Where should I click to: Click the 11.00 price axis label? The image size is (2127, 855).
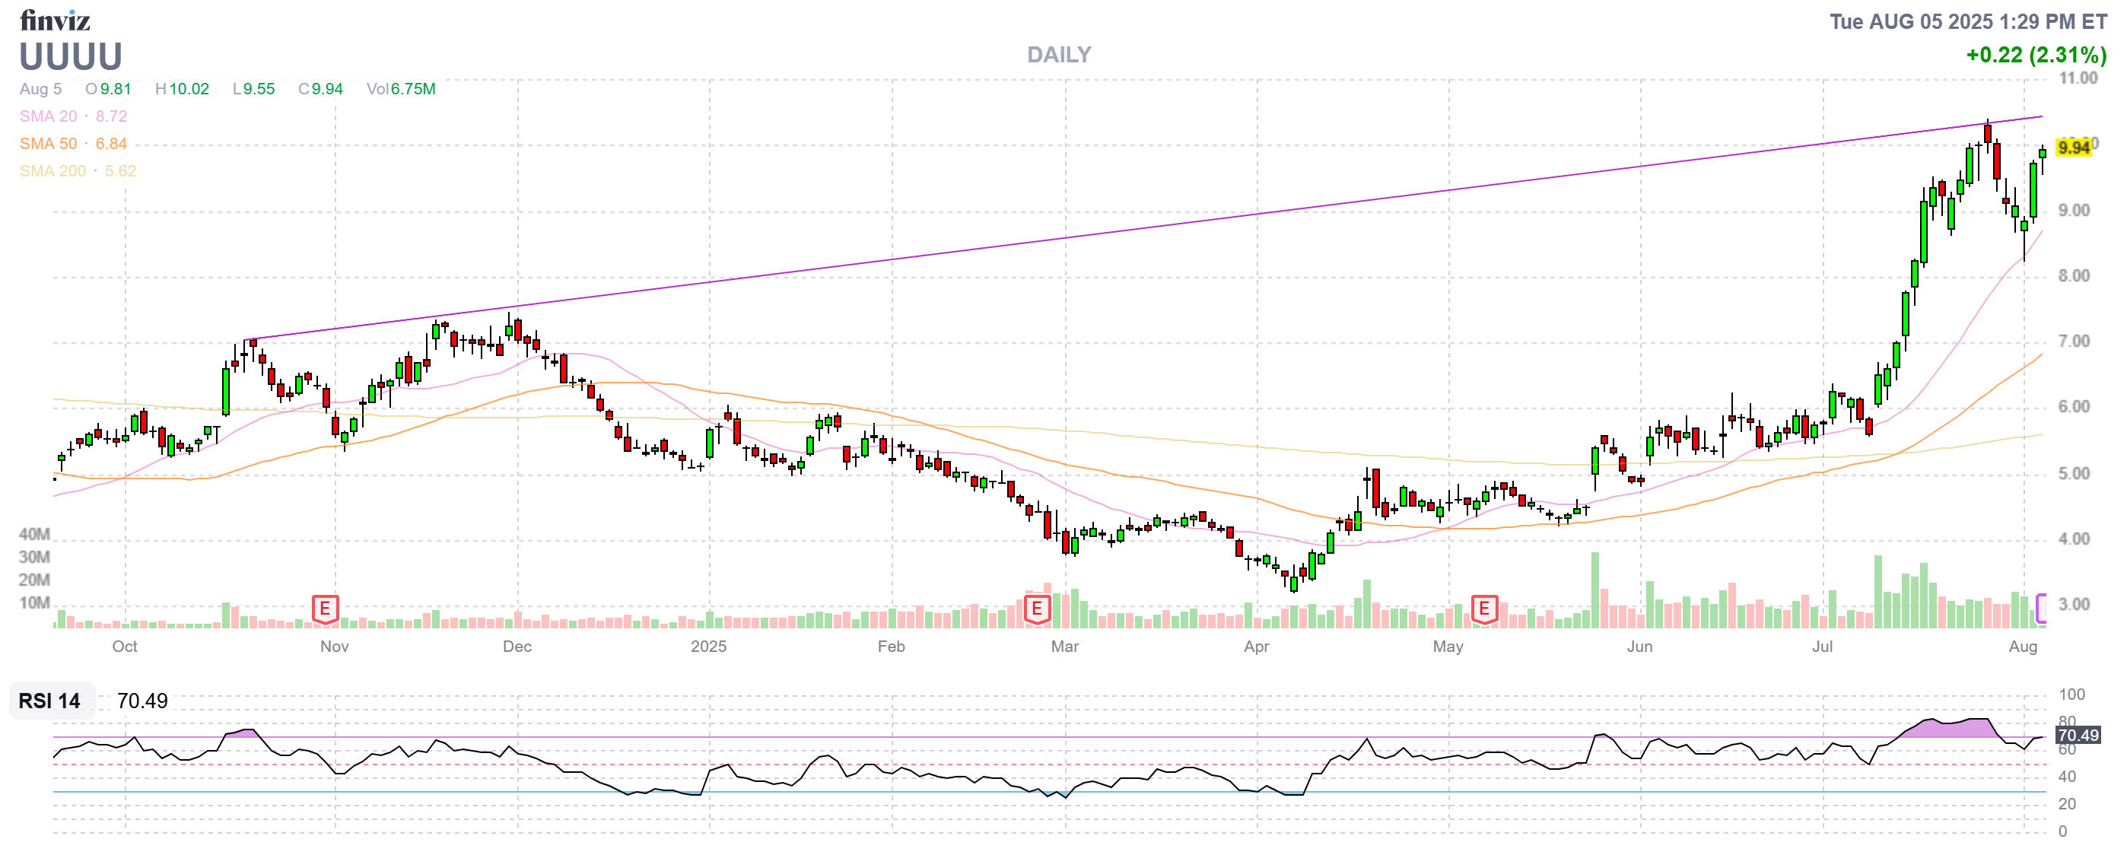(2078, 78)
